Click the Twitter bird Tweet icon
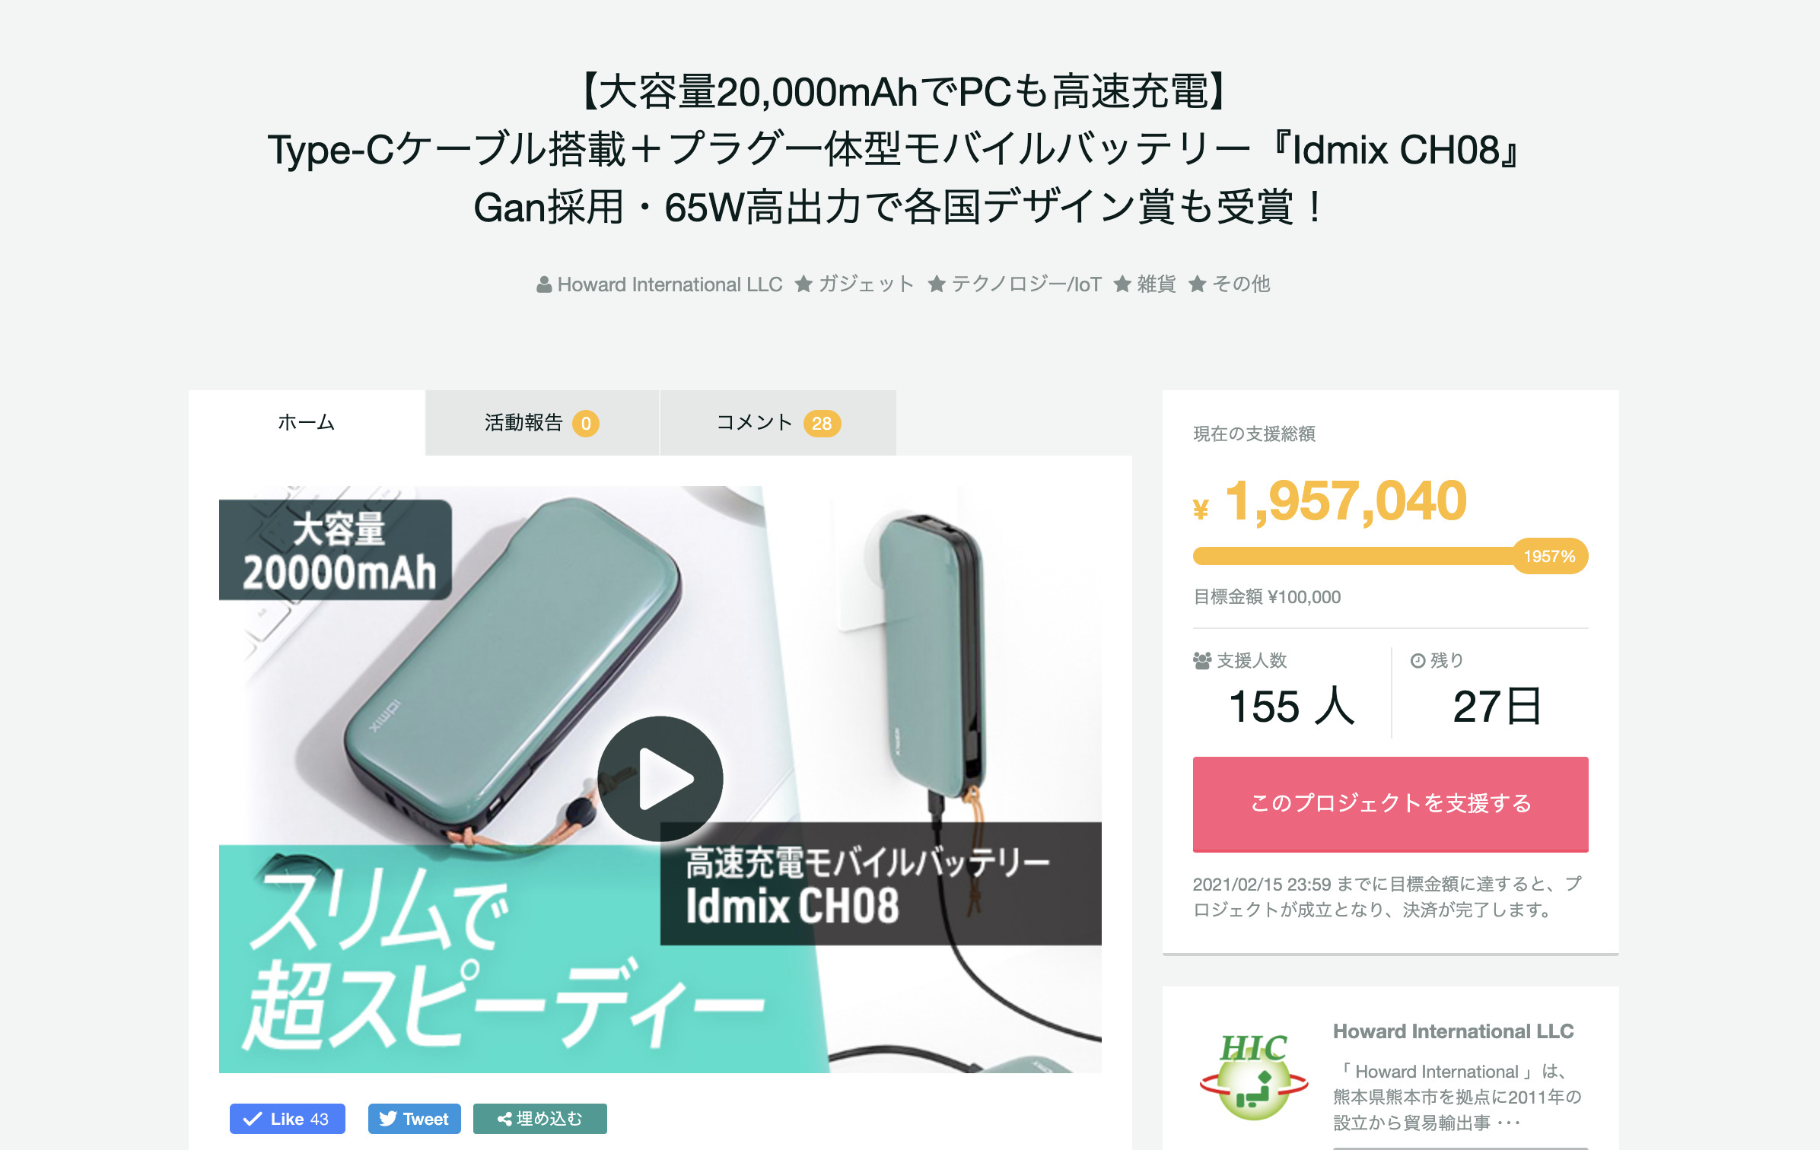 pyautogui.click(x=388, y=1119)
